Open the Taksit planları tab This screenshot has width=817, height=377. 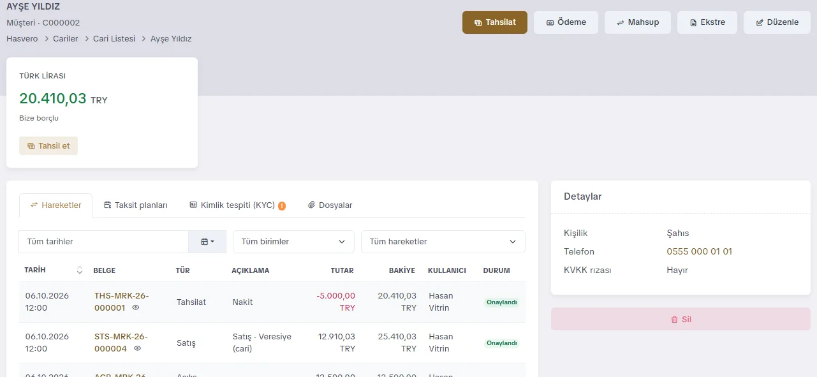135,205
